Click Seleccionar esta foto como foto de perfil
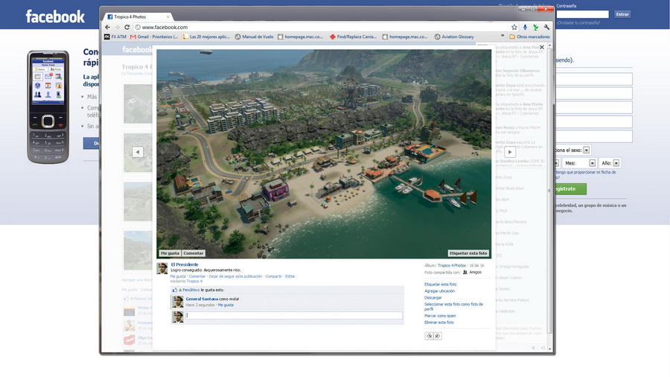Image resolution: width=670 pixels, height=377 pixels. 454,306
